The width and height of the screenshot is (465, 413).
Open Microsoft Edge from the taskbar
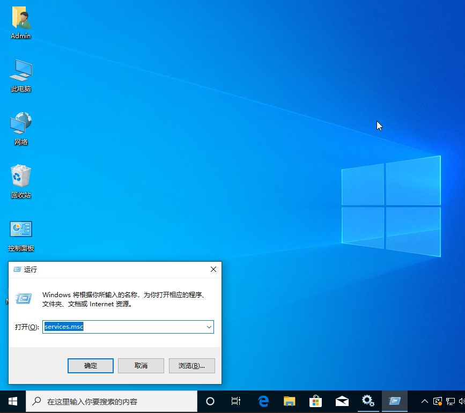(263, 401)
